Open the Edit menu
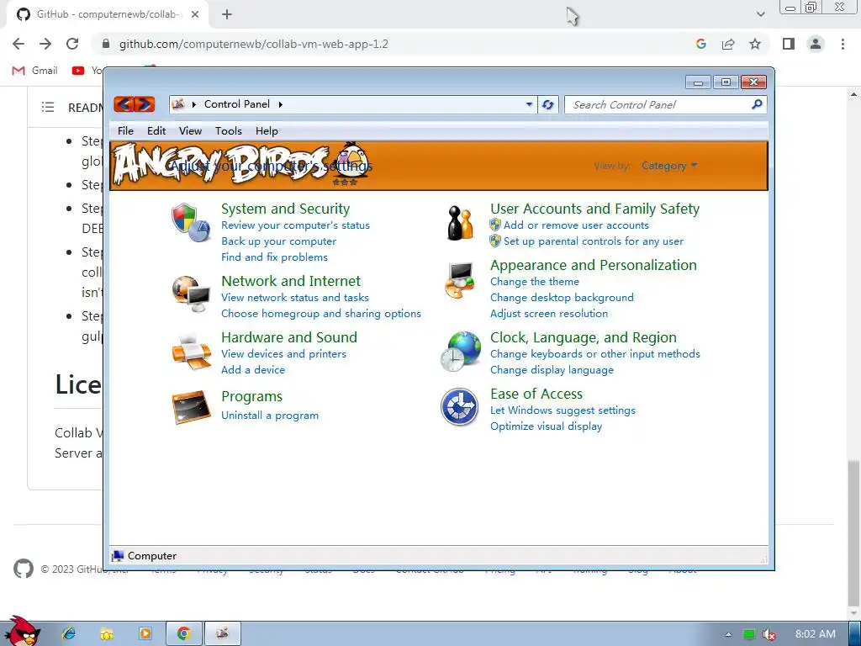 pyautogui.click(x=156, y=130)
